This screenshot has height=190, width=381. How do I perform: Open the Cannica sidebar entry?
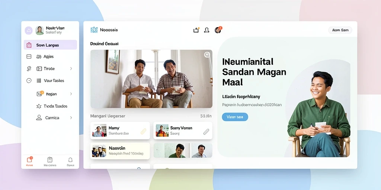coord(52,118)
